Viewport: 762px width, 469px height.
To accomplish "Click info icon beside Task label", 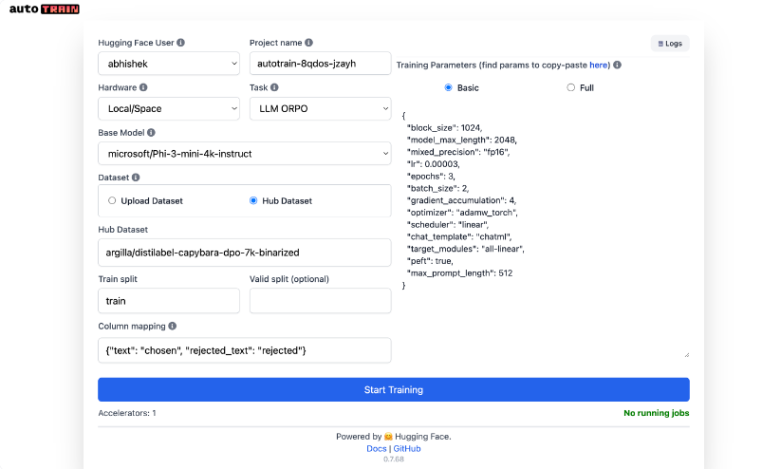I will pos(274,87).
